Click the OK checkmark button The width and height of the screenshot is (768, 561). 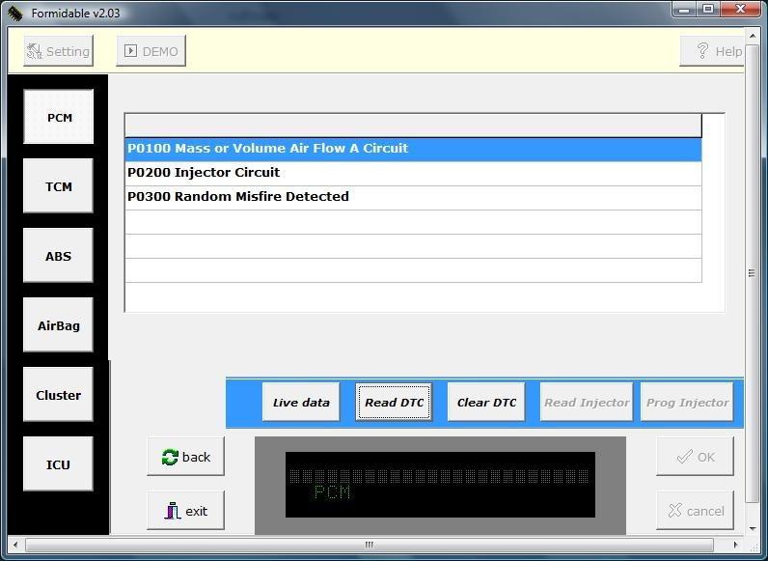point(695,457)
